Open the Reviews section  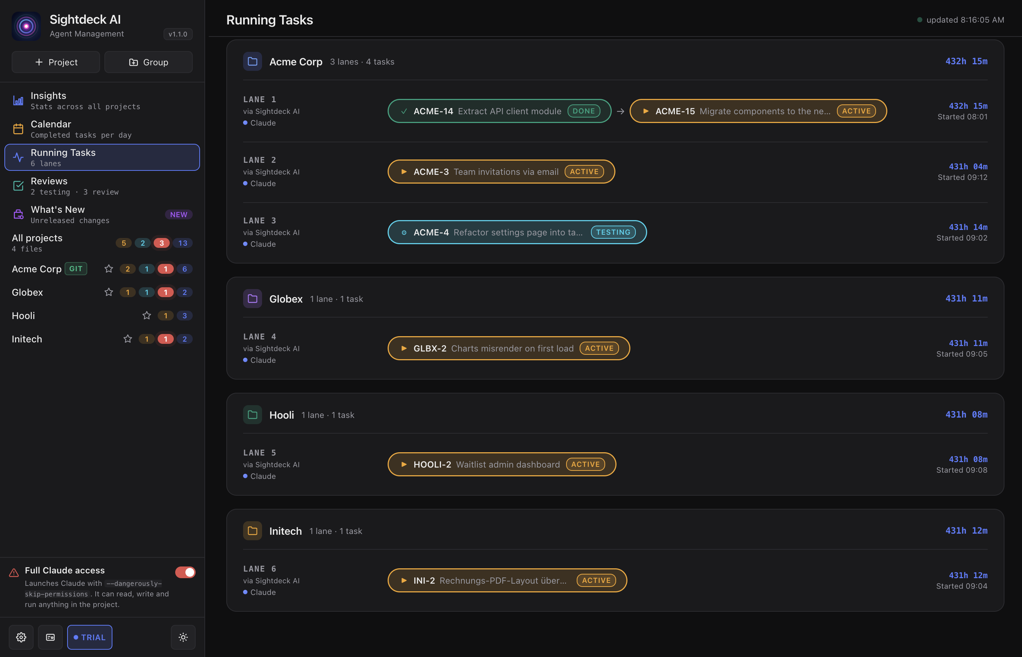[x=102, y=185]
